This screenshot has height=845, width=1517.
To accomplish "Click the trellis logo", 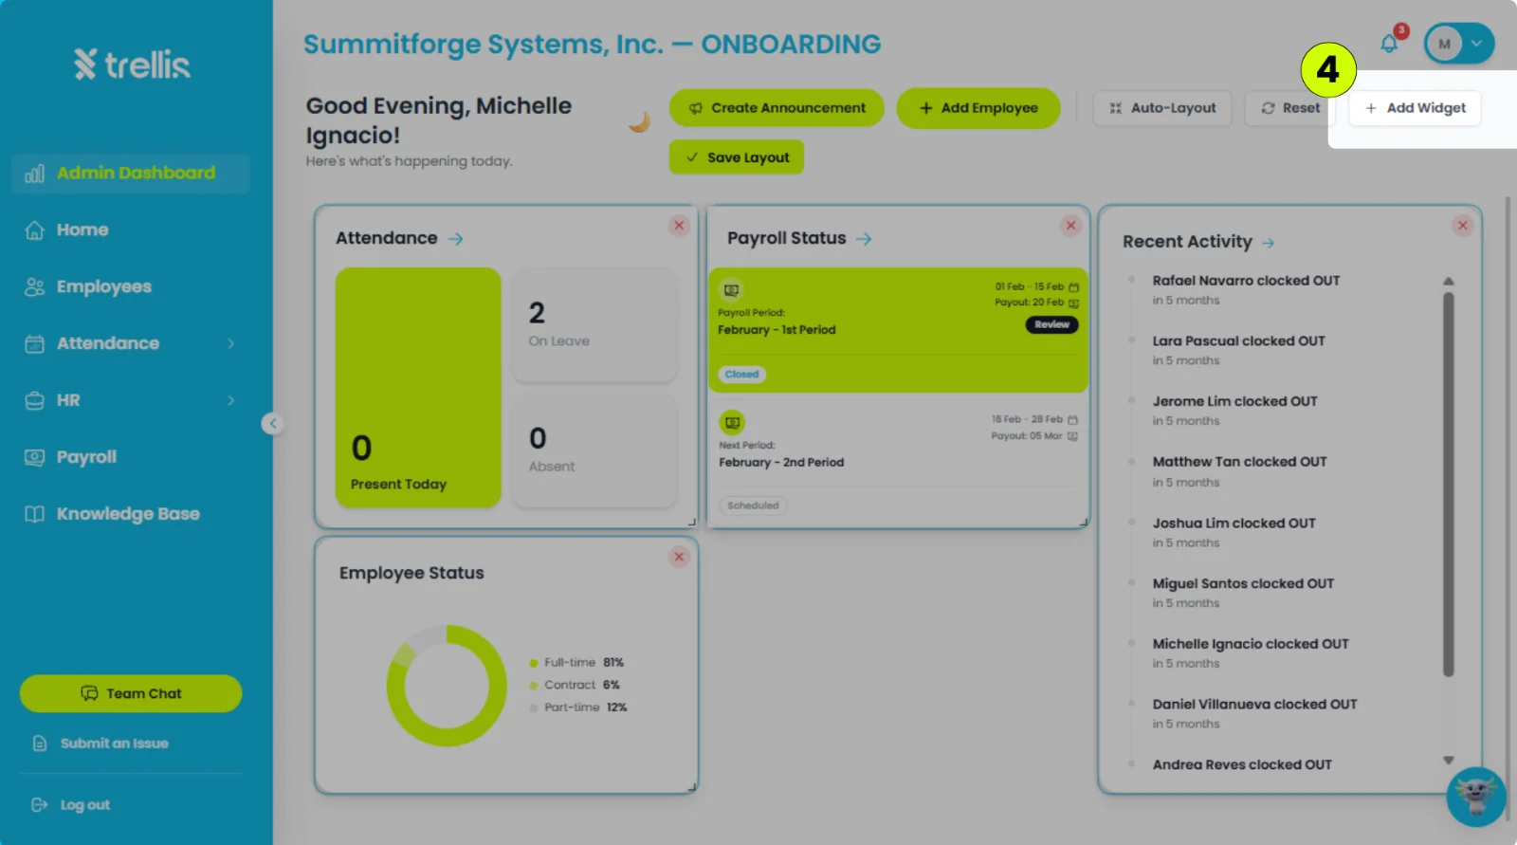I will 132,64.
